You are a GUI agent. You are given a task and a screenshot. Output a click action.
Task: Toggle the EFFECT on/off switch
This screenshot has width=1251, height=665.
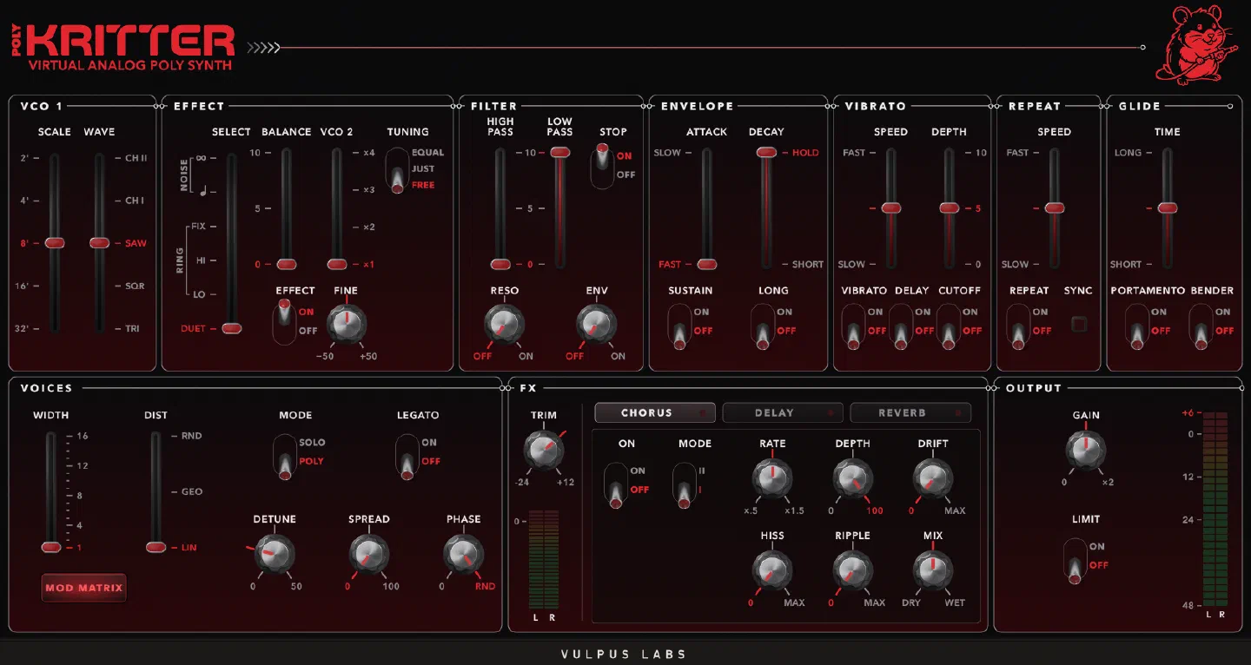[284, 321]
